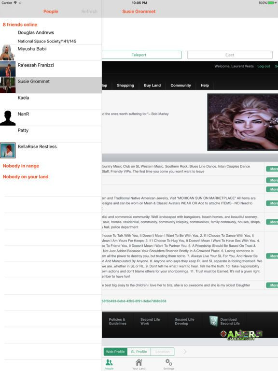Click More beside the residential community entry
Image resolution: width=278 pixels, height=371 pixels.
click(272, 222)
